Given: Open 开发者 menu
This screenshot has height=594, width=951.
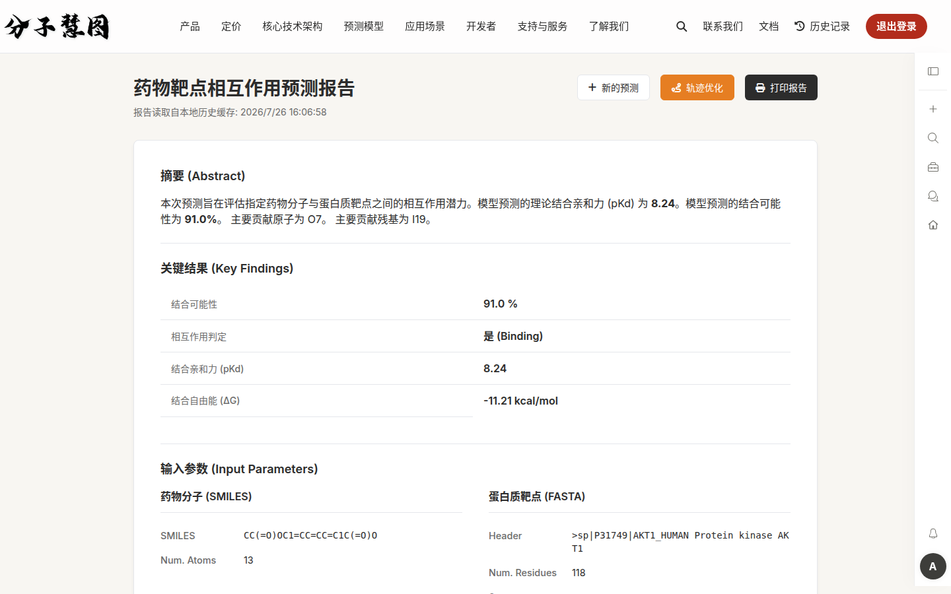Looking at the screenshot, I should pyautogui.click(x=481, y=26).
